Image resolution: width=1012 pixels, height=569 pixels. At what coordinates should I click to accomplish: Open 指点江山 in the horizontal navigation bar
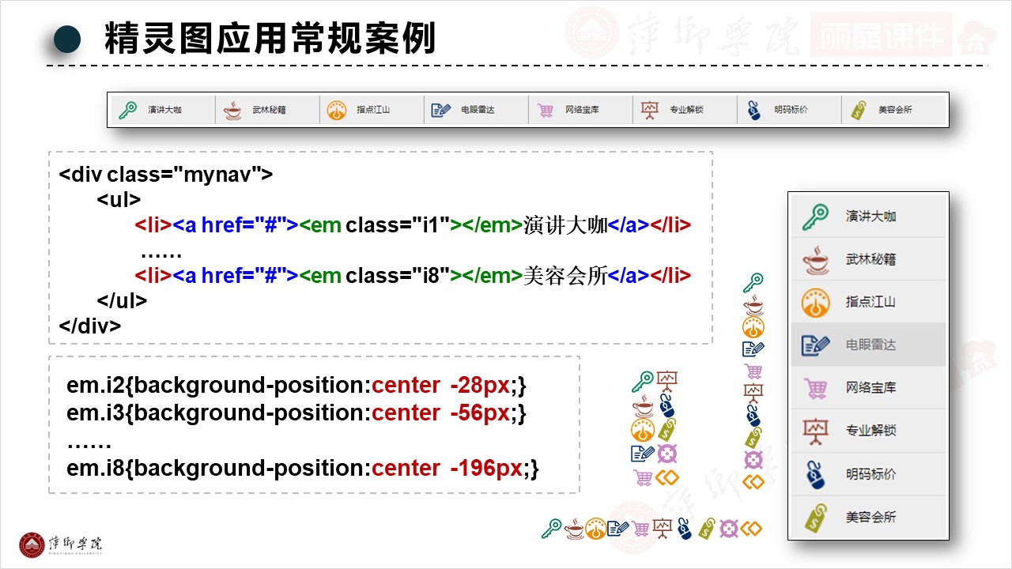pos(373,111)
